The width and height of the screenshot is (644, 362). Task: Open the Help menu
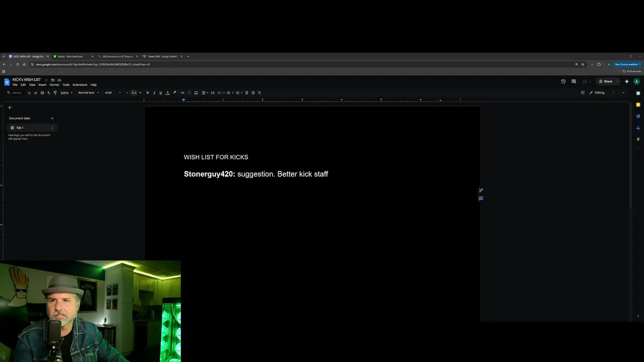(x=94, y=84)
